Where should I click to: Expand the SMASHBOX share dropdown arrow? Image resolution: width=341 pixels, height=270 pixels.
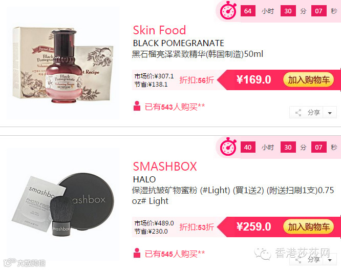click(330, 260)
